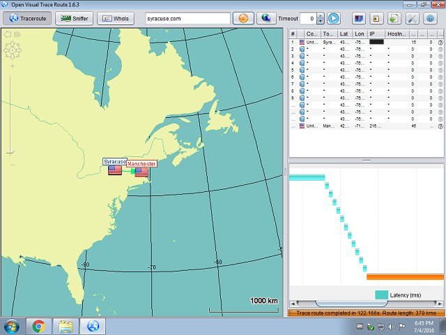Click the orange latency bar in chart
The height and width of the screenshot is (335, 446).
[405, 277]
